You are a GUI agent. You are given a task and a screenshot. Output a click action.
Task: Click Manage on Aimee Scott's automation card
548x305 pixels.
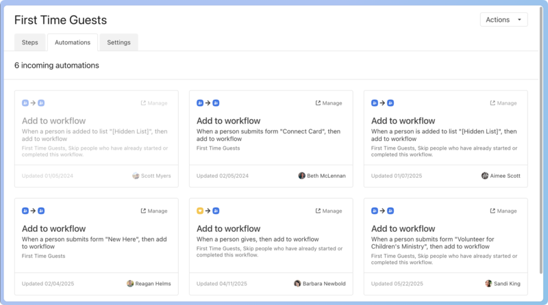point(503,103)
